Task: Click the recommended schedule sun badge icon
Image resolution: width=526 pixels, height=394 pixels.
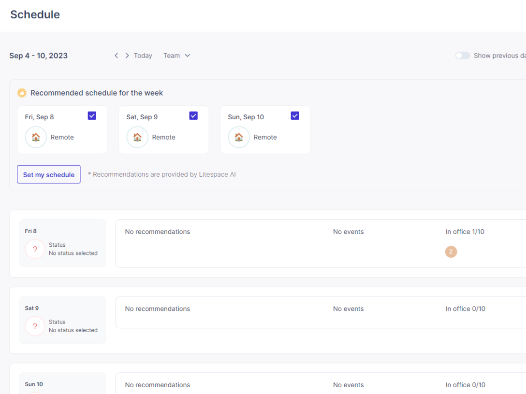Action: click(22, 93)
